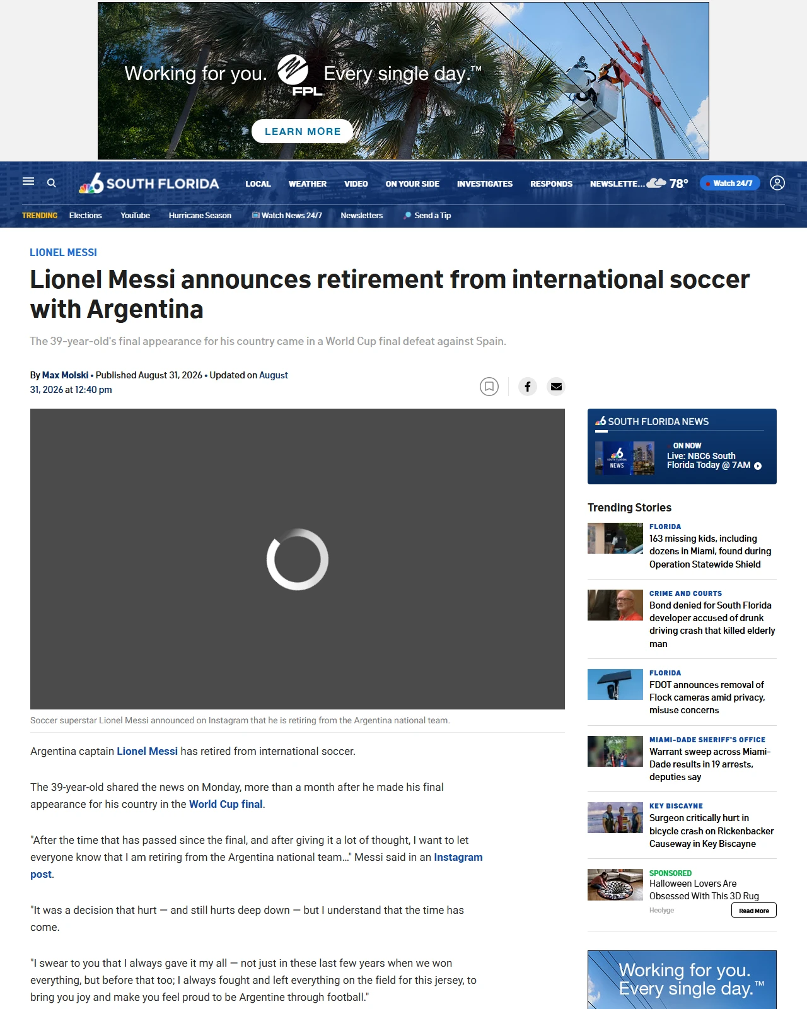Click MIAMI-DADE SHERIFF'S OFFICE category label
Screen dimensions: 807x1009
pos(707,740)
